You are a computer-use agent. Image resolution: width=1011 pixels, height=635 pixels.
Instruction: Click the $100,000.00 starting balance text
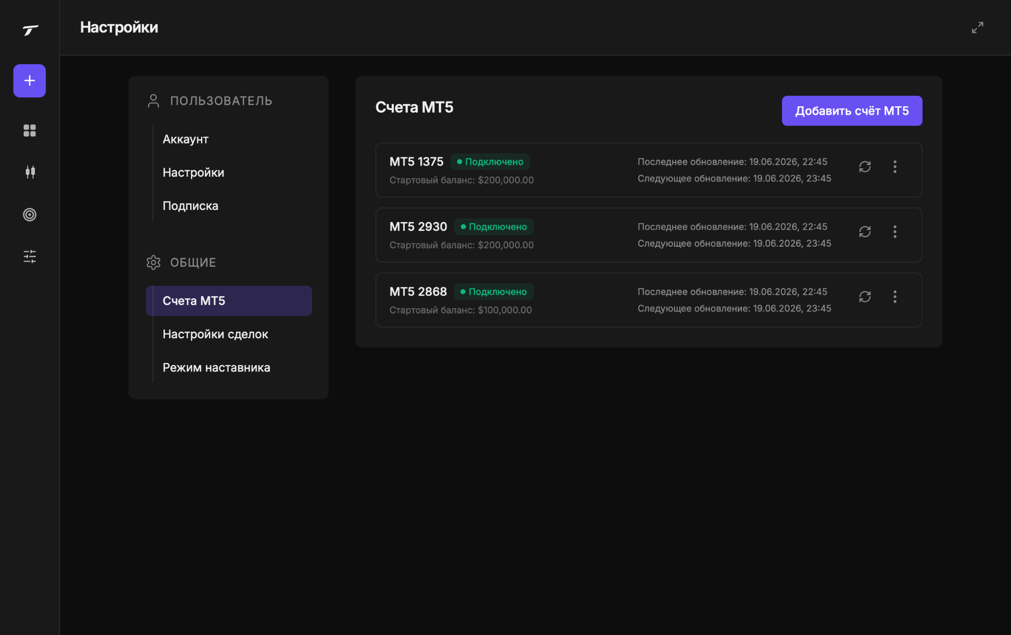504,310
